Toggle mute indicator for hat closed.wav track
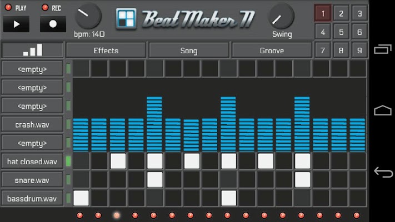 click(x=68, y=162)
